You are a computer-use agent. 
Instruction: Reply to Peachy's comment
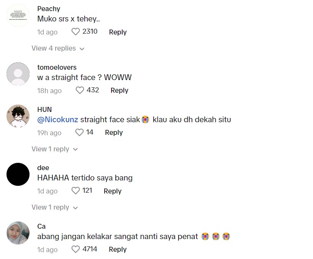pos(118,32)
